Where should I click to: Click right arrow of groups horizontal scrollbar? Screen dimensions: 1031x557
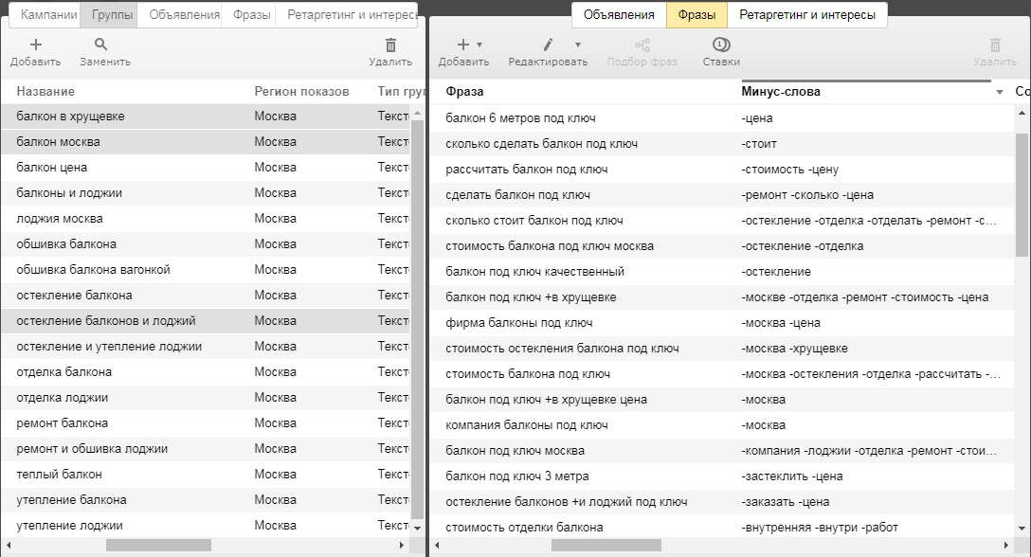coord(401,546)
